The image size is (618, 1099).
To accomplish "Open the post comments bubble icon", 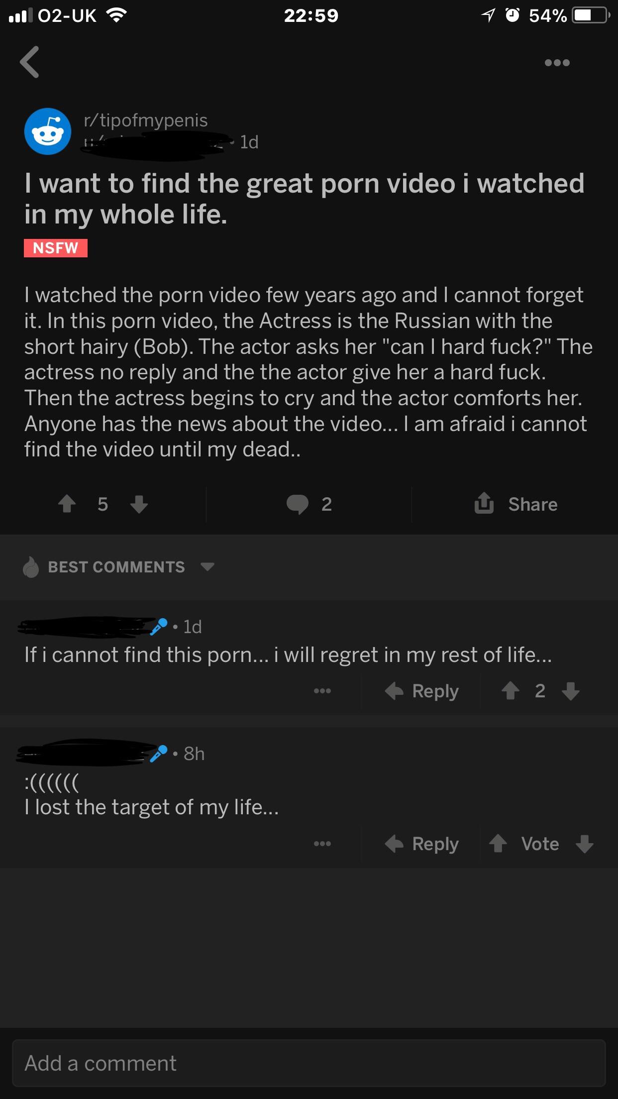I will point(297,504).
